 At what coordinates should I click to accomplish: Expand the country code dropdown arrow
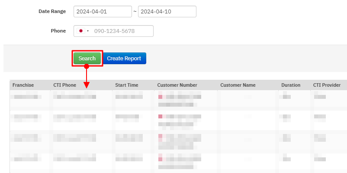(x=88, y=31)
